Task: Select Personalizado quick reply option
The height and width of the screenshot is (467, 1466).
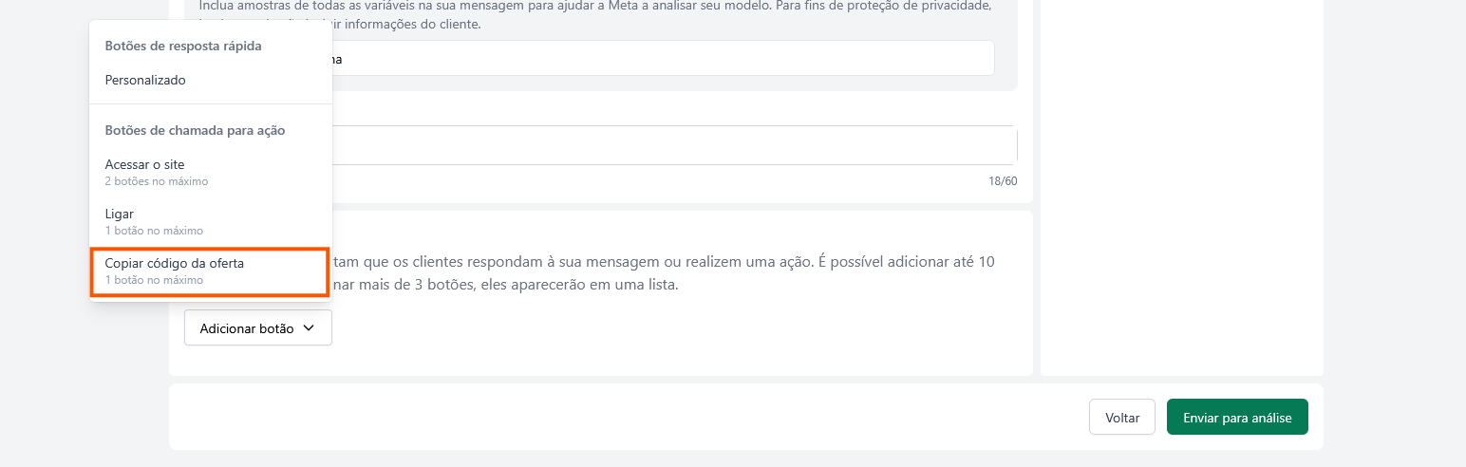Action: click(145, 80)
